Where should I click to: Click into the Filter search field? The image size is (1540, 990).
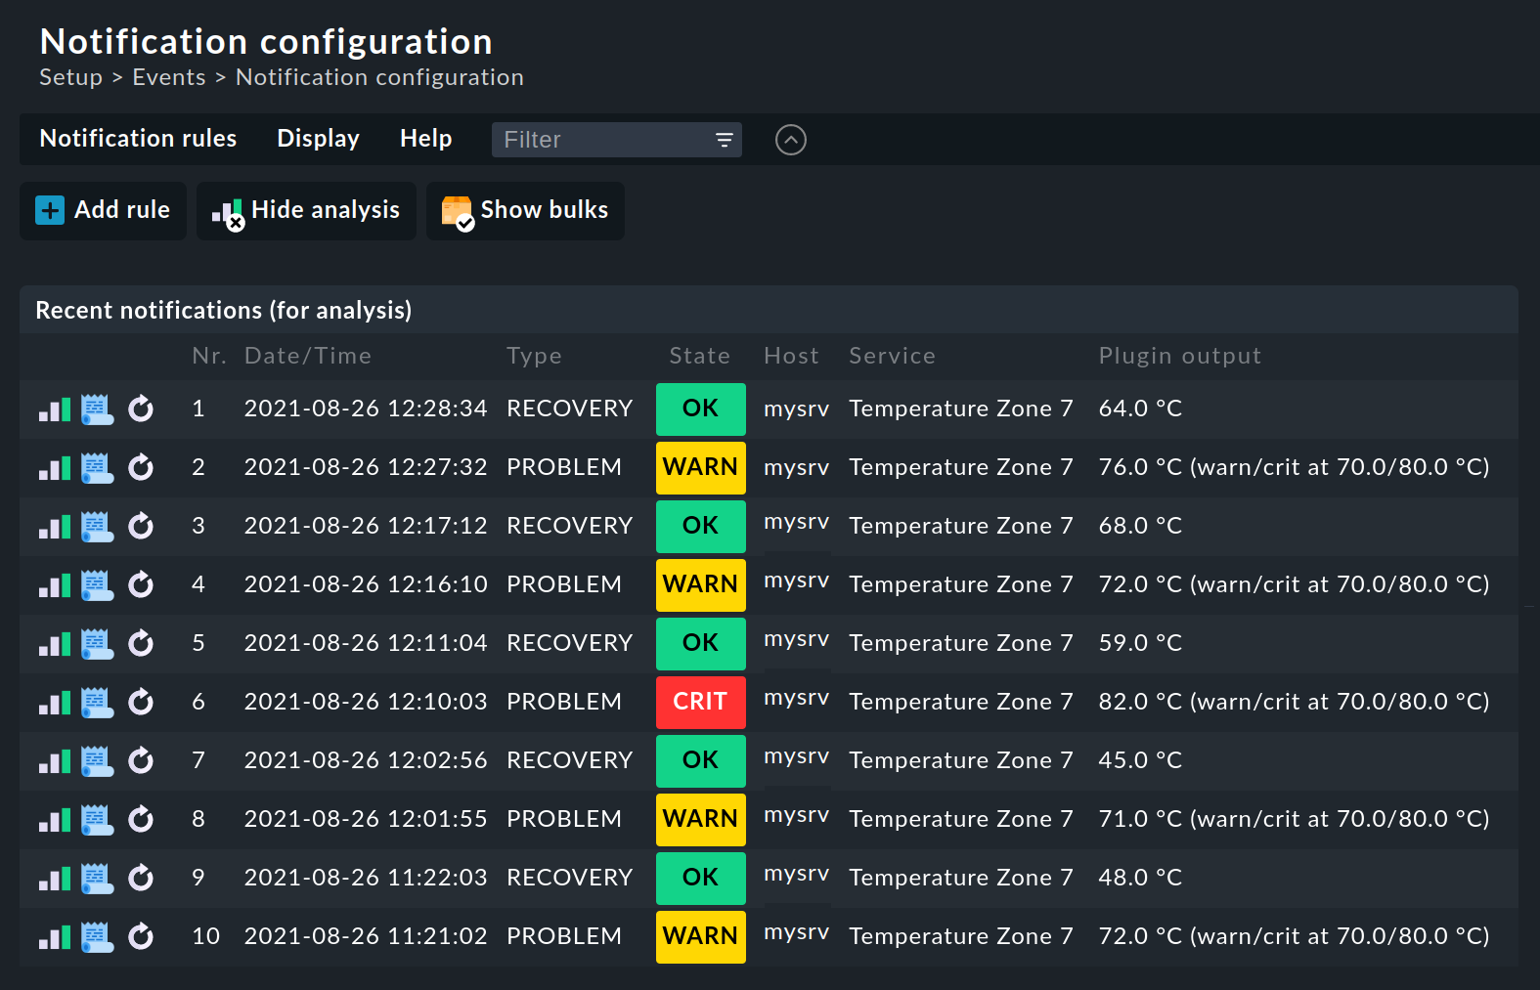tap(616, 140)
